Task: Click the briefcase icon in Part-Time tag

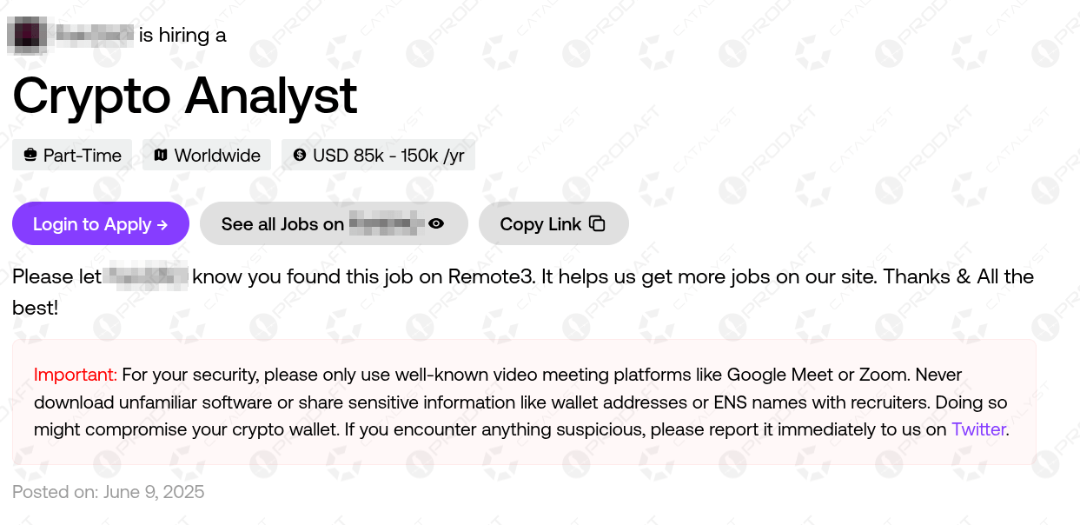Action: [x=30, y=156]
